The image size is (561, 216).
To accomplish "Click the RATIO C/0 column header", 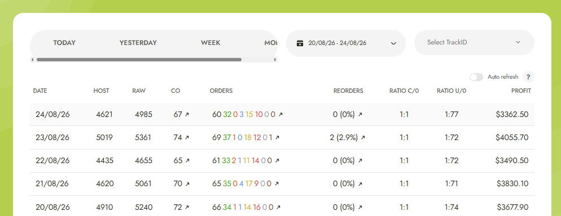I will coord(404,91).
